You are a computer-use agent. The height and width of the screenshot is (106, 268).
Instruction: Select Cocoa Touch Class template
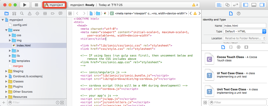(235, 59)
